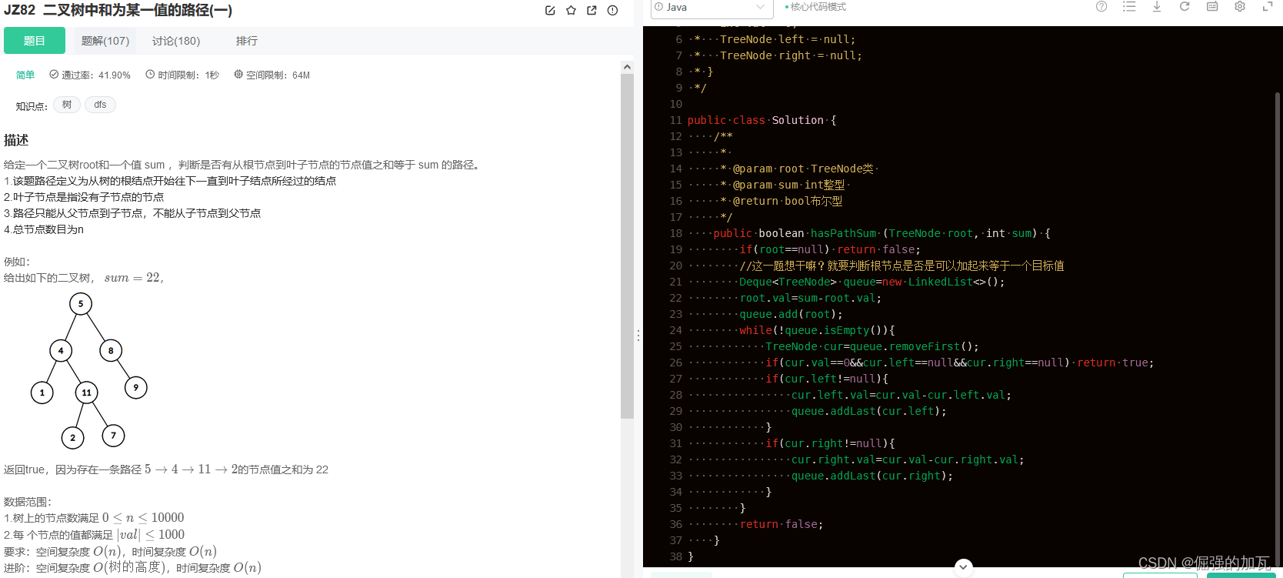Image resolution: width=1283 pixels, height=578 pixels.
Task: Click the report issue exclamation icon
Action: pos(612,10)
